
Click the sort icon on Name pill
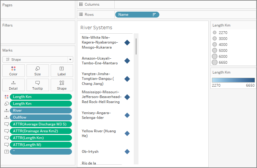pos(154,15)
